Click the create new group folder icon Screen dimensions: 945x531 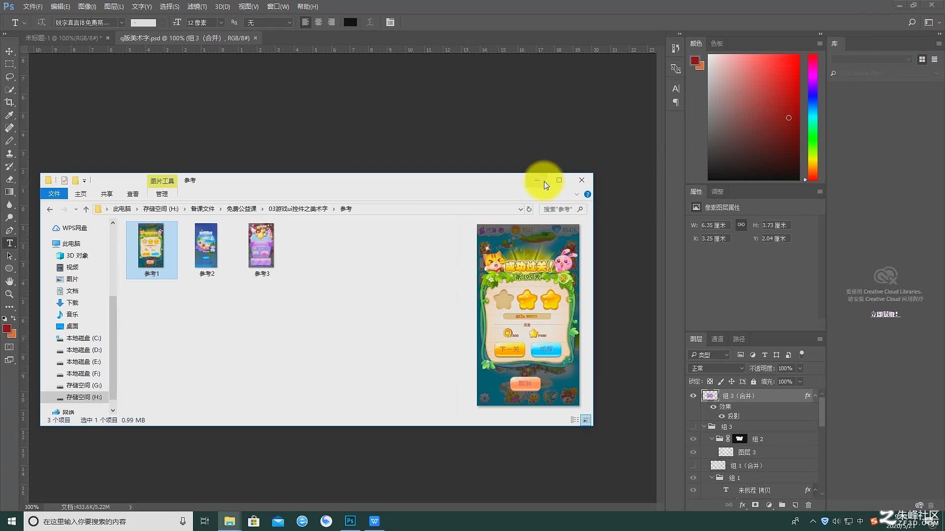[x=782, y=505]
